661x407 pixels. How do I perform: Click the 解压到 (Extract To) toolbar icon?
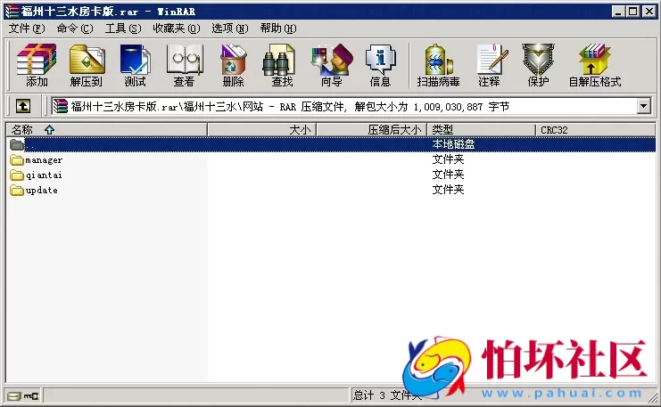[87, 65]
